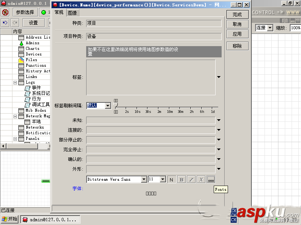
Task: Click the 移除 button
Action: [x=237, y=46]
